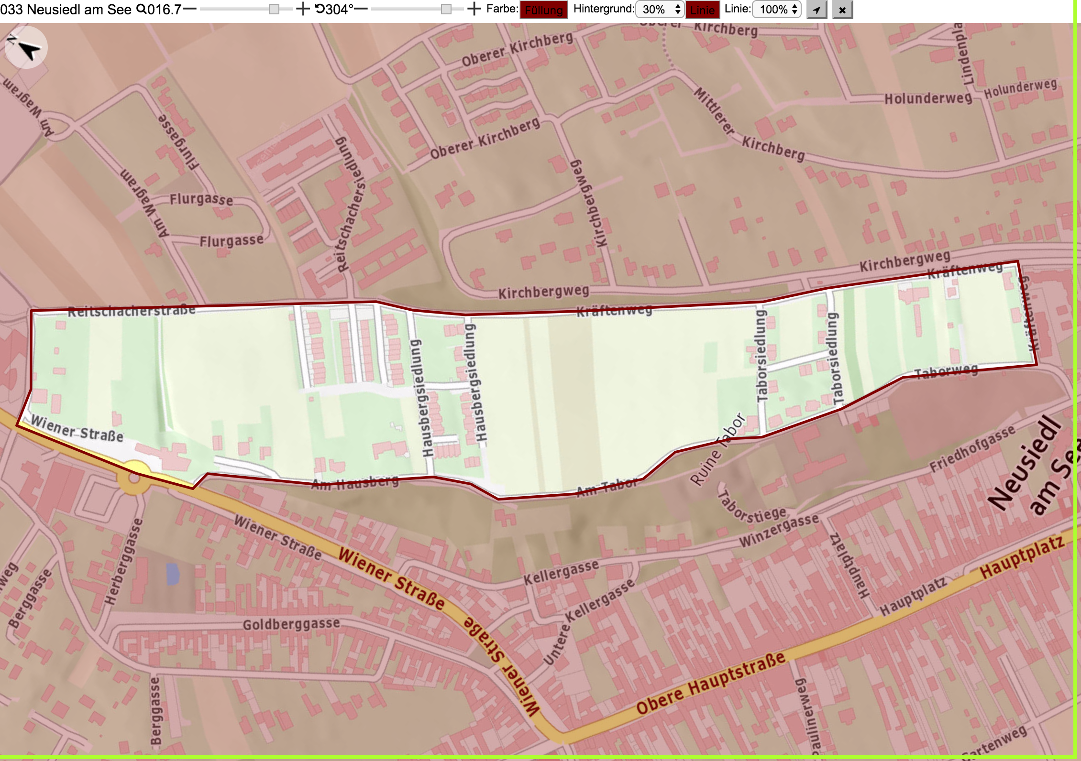Click the rotation slider handle
Viewport: 1081px width, 761px height.
446,9
